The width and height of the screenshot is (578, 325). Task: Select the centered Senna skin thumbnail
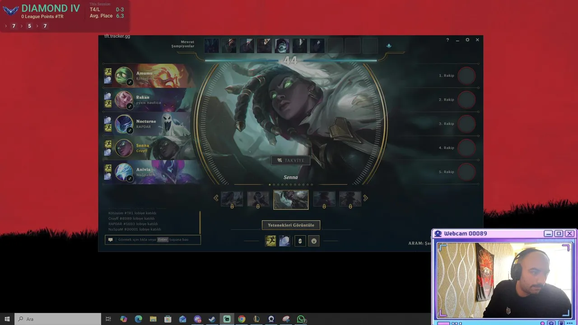pyautogui.click(x=291, y=200)
